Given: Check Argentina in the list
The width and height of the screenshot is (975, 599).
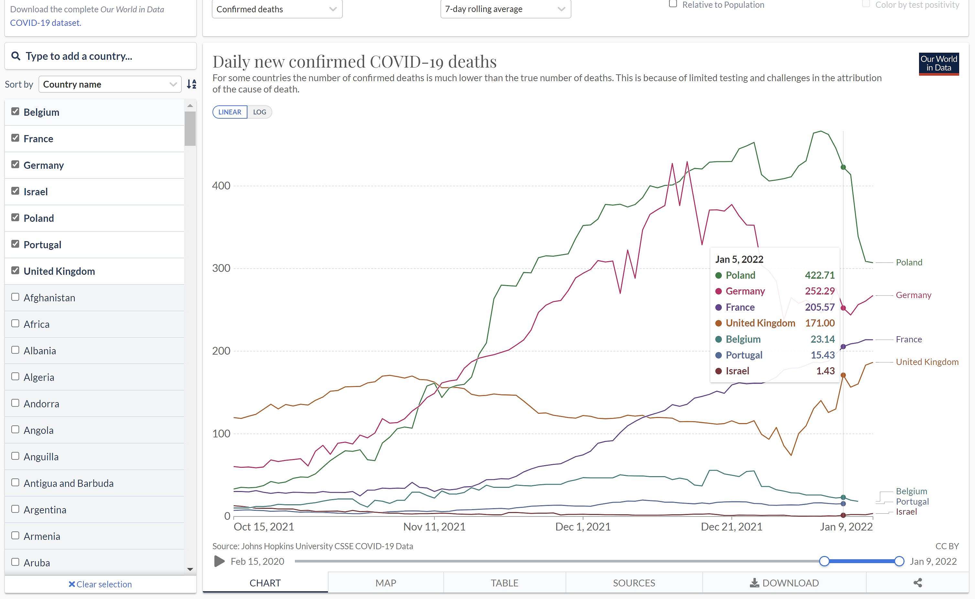Looking at the screenshot, I should [x=16, y=509].
